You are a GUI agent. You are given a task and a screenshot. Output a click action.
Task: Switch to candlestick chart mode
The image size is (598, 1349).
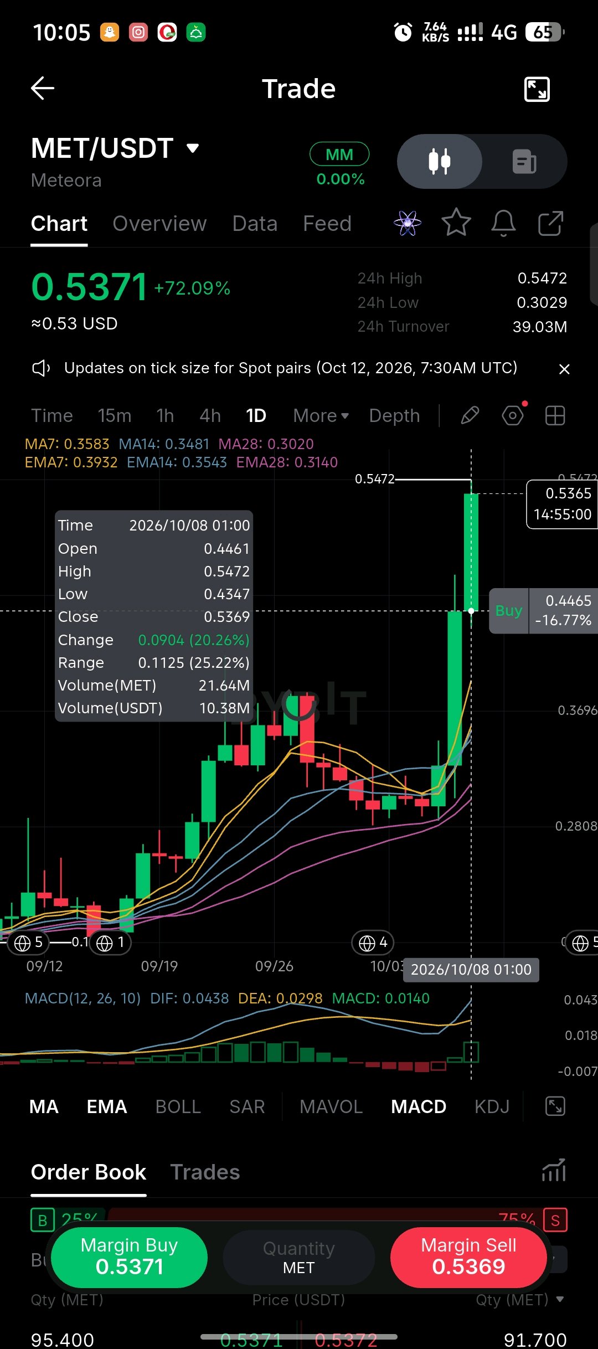coord(440,162)
